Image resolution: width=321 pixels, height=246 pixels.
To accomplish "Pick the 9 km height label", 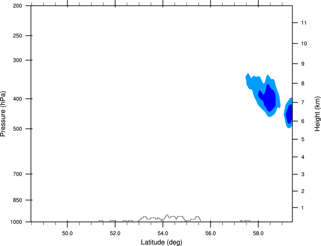I will coord(303,64).
